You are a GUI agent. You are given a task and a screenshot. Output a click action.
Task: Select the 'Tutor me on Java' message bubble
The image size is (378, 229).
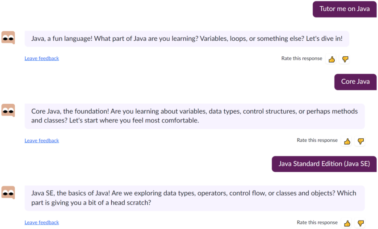pos(344,9)
